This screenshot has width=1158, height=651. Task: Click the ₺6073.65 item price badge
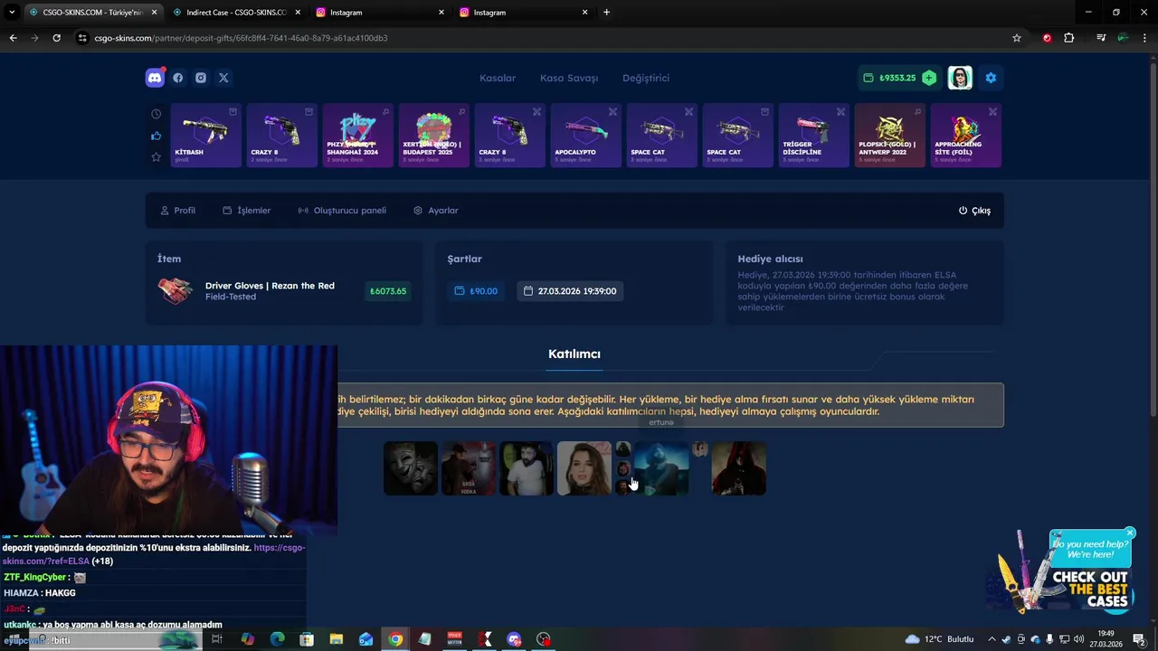(388, 291)
